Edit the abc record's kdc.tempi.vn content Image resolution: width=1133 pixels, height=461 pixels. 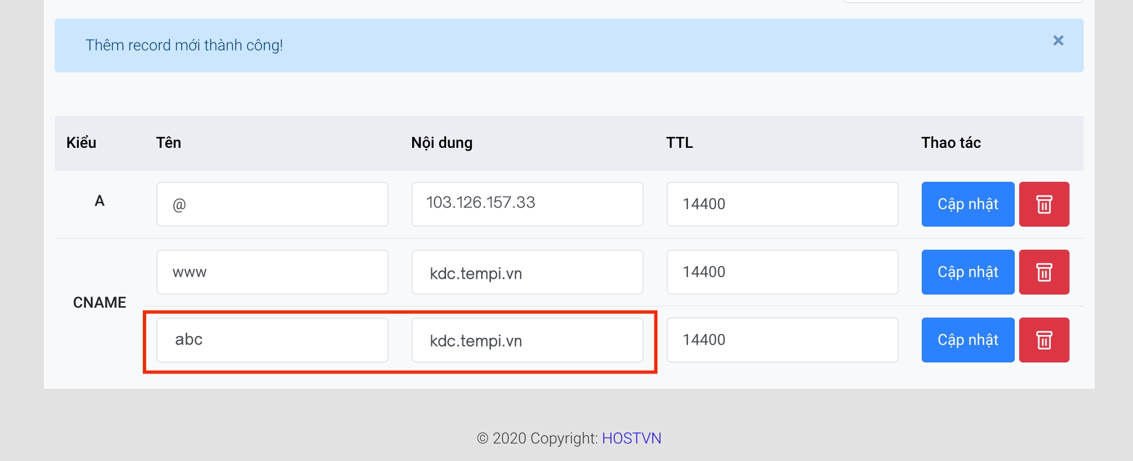[x=527, y=340]
